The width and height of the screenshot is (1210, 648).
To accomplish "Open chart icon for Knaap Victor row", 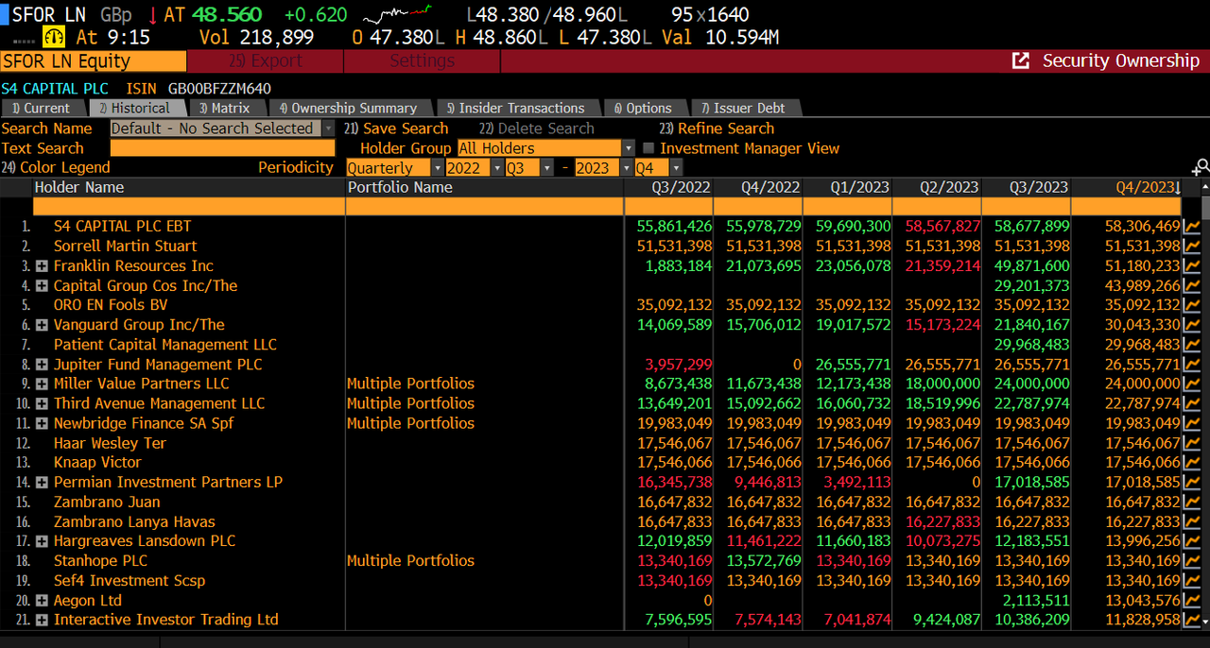I will pos(1191,462).
